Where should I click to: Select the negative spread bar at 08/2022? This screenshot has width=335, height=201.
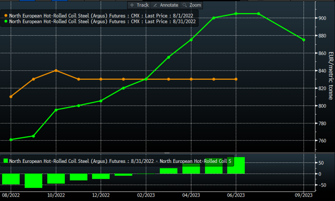[x=11, y=179]
